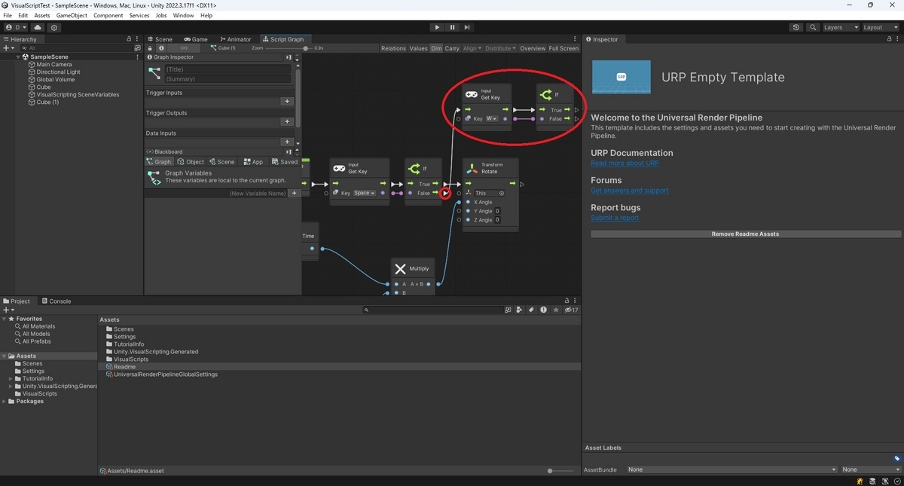904x486 pixels.
Task: Collapse the SampleScene tree in Hierarchy
Action: point(18,57)
